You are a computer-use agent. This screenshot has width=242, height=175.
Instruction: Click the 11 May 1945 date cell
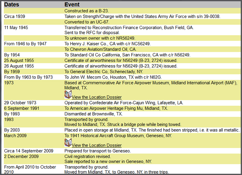click(16, 27)
